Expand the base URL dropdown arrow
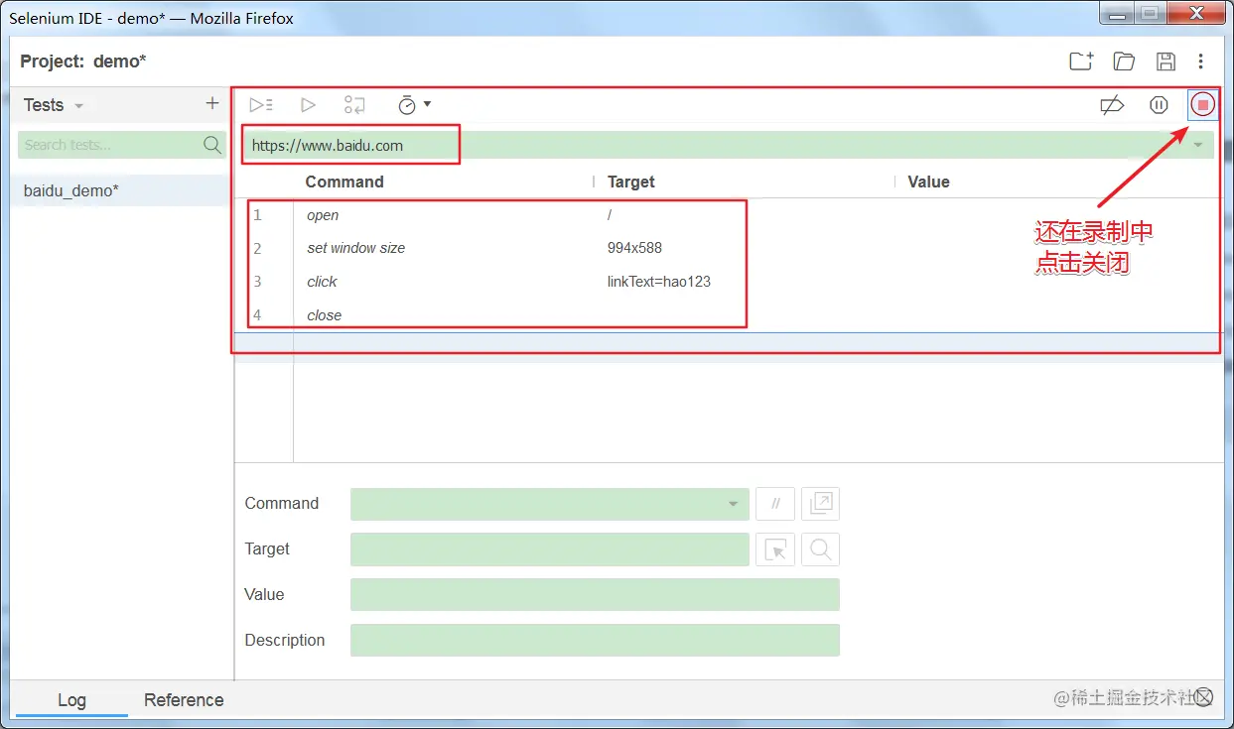This screenshot has height=729, width=1234. [x=1198, y=145]
